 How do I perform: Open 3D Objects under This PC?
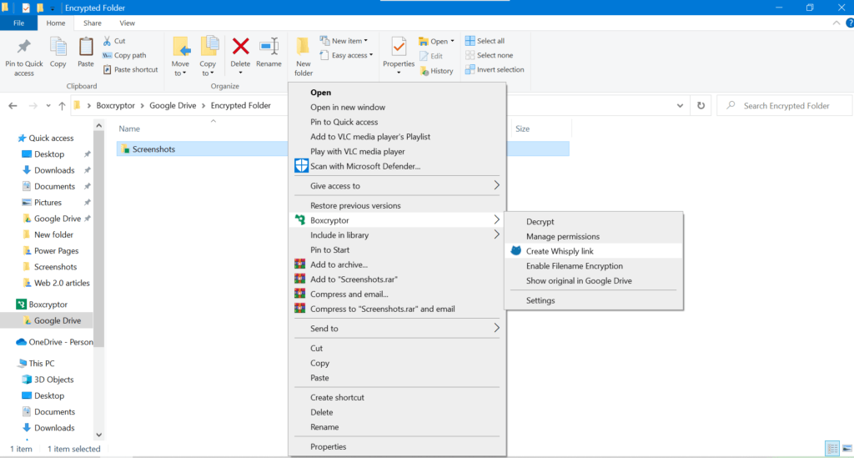pos(53,380)
